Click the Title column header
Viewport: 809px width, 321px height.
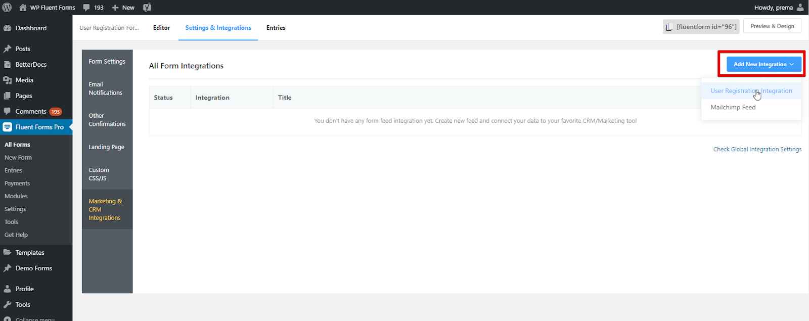click(x=285, y=98)
